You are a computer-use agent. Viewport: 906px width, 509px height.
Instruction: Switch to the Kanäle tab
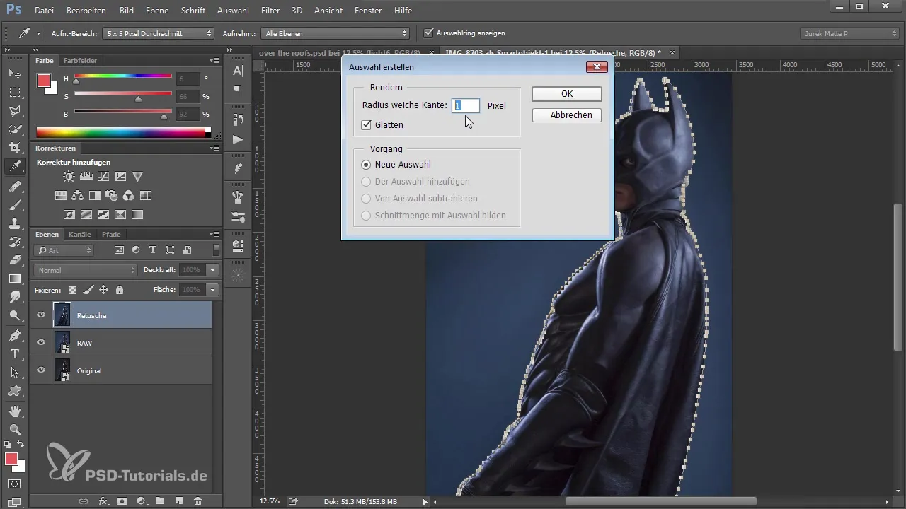80,234
